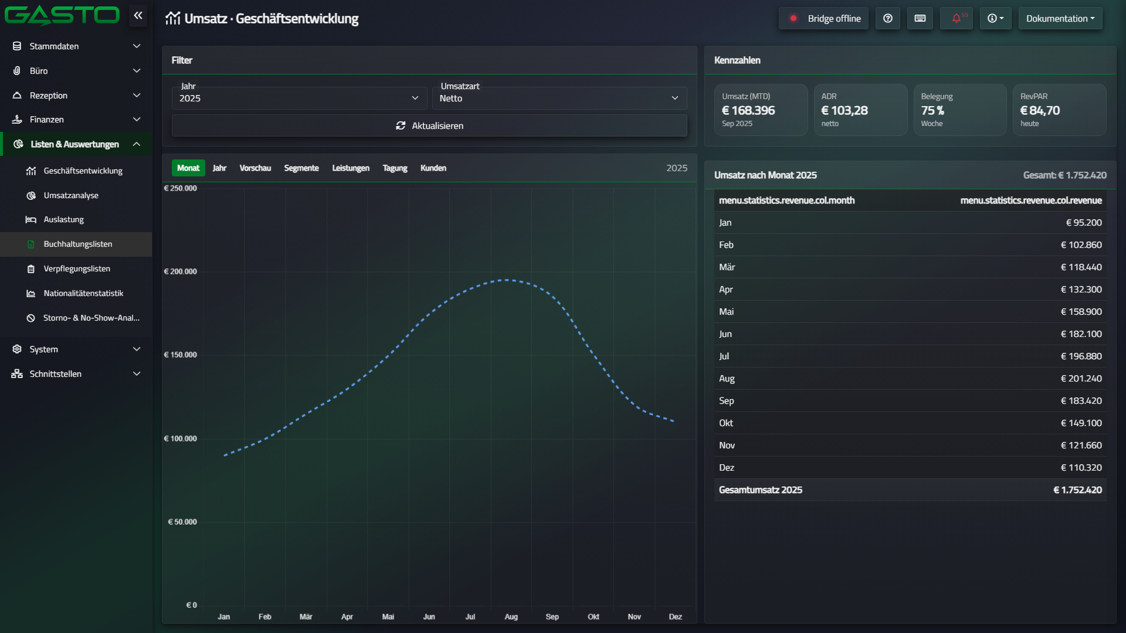Switch to the Segmente tab
This screenshot has width=1126, height=633.
coord(301,168)
